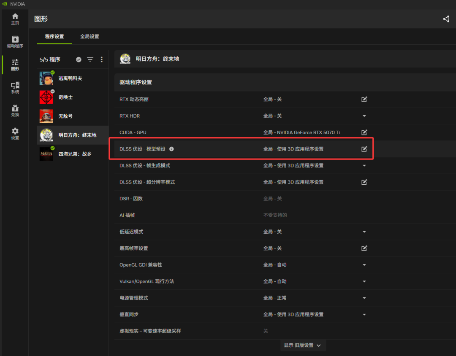The height and width of the screenshot is (356, 456).
Task: Open the three-dot more options menu
Action: (x=101, y=59)
